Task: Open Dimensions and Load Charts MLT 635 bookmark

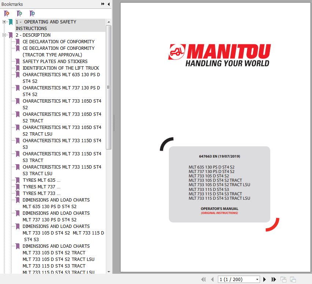Action: pos(56,203)
